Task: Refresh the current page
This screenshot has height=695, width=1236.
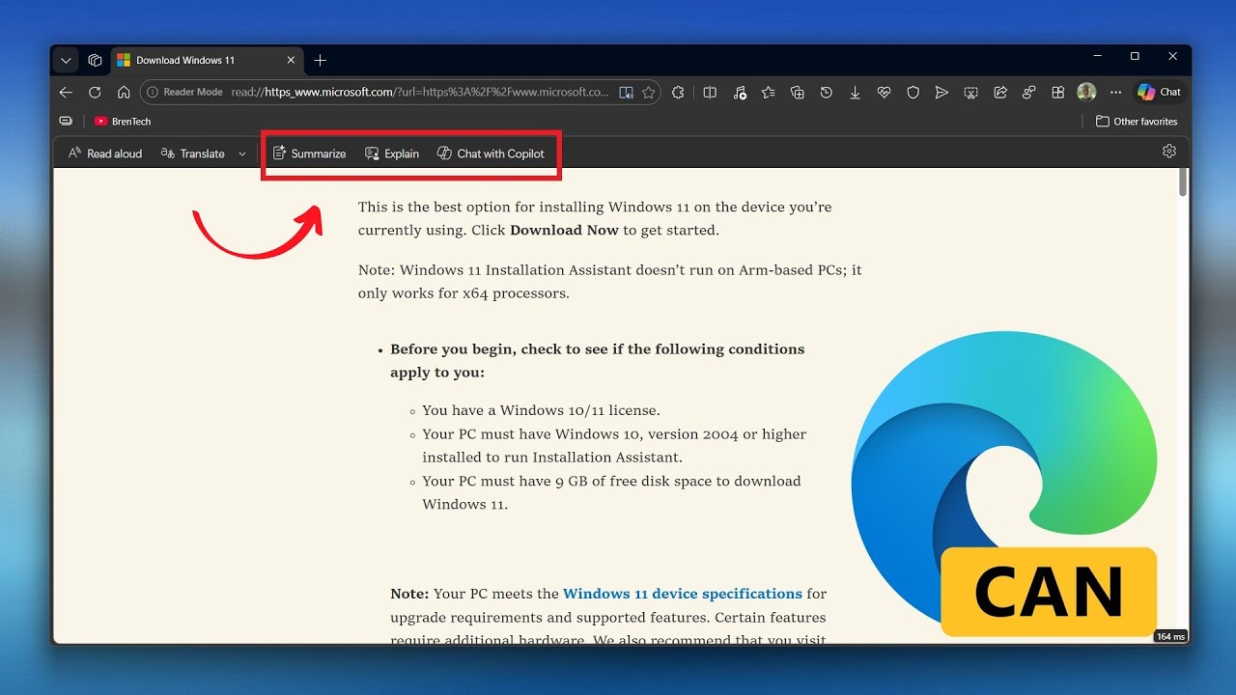Action: [95, 93]
